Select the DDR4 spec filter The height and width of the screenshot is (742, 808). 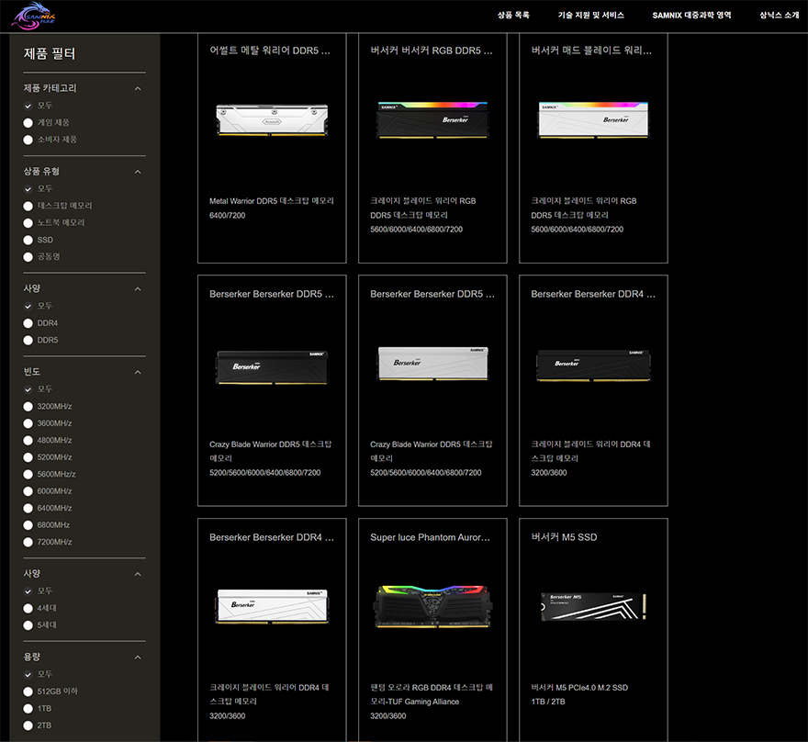point(28,323)
